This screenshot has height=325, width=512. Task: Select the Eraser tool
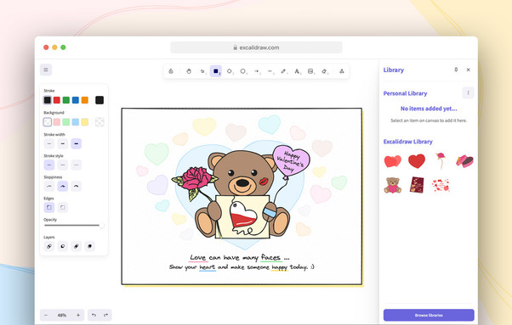coord(324,71)
